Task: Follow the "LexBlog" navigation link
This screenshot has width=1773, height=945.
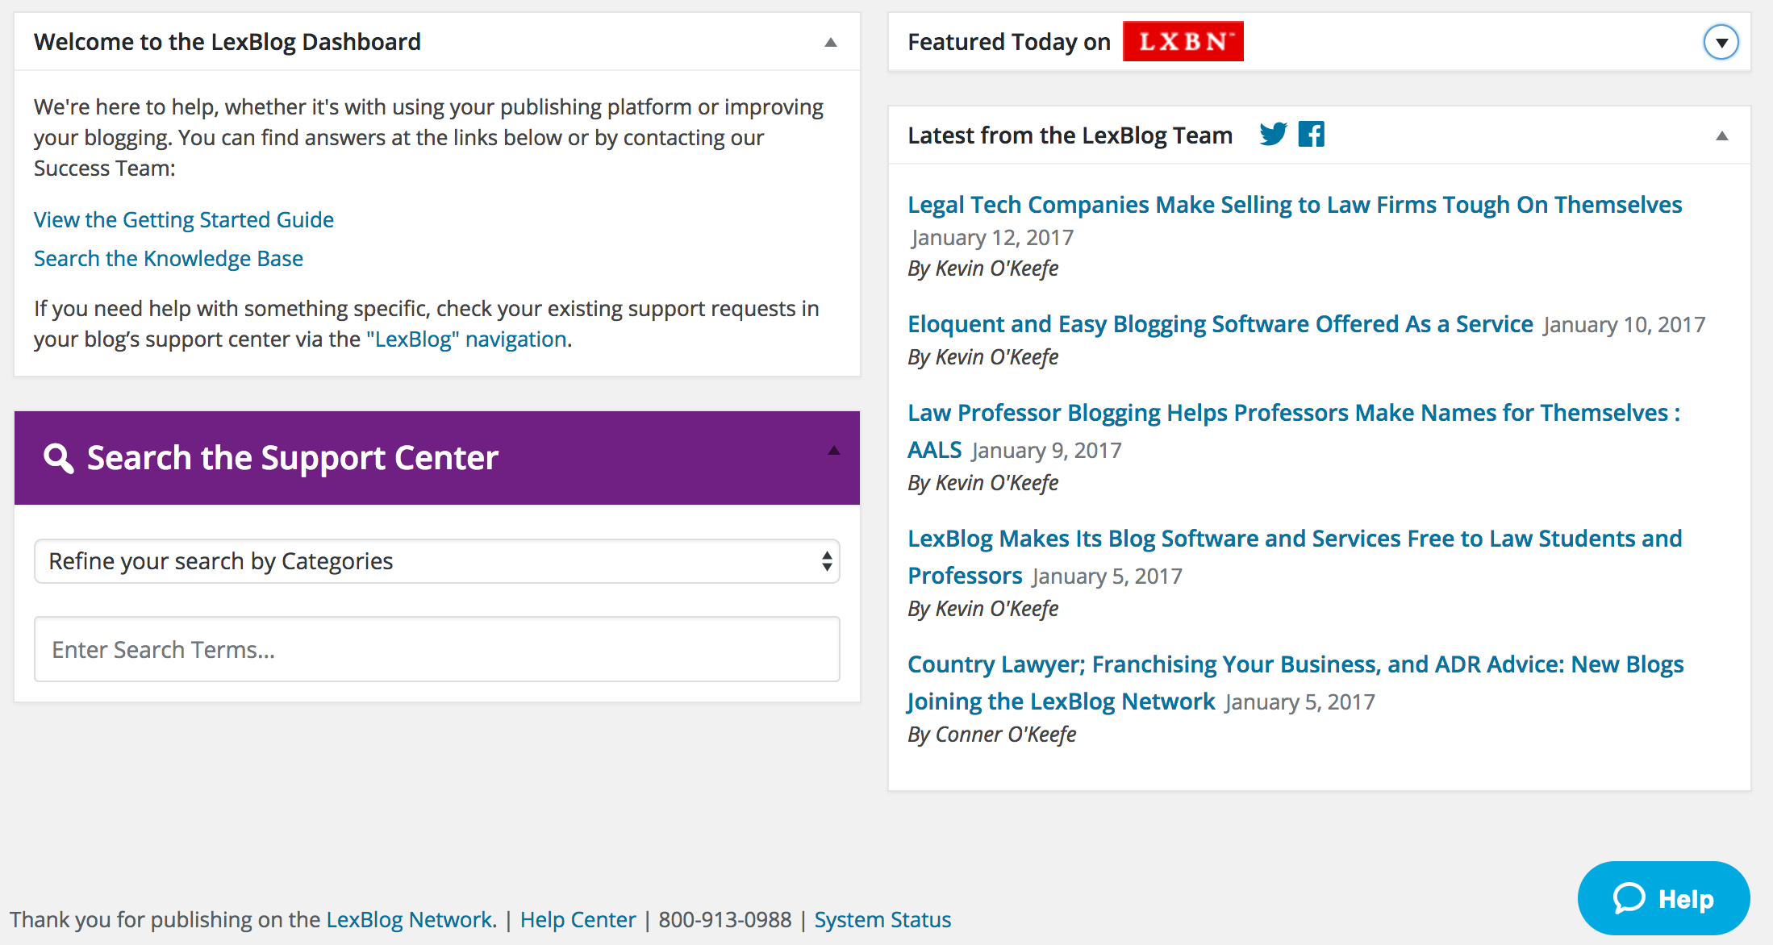Action: point(467,339)
